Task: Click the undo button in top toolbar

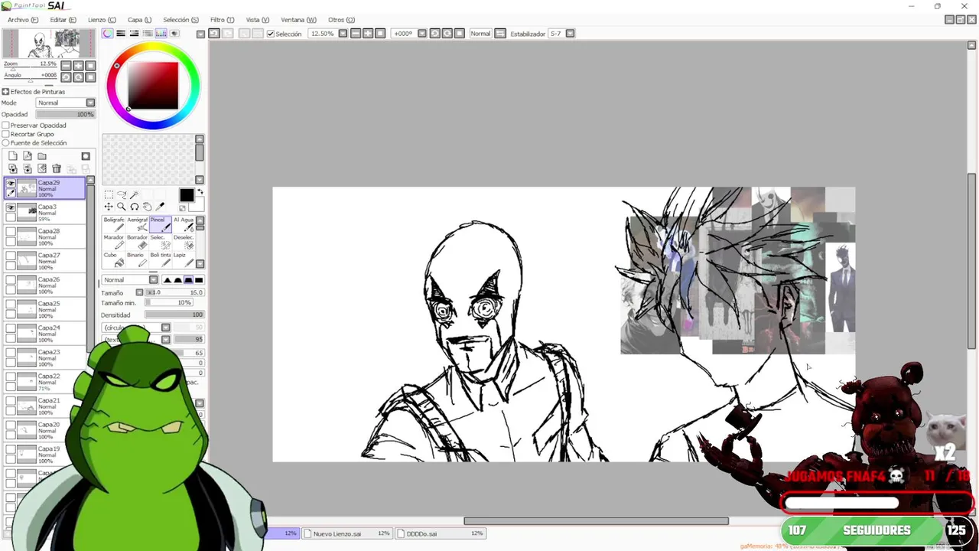Action: pos(214,34)
